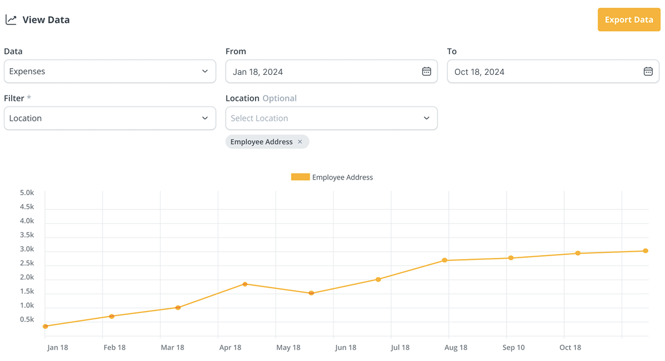Click the data point near Aug 18
Viewport: 665px width, 361px height.
(444, 260)
